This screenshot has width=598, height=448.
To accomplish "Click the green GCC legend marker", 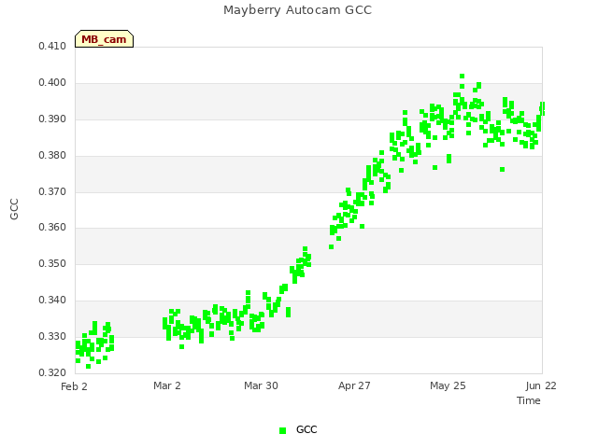I will click(x=282, y=430).
